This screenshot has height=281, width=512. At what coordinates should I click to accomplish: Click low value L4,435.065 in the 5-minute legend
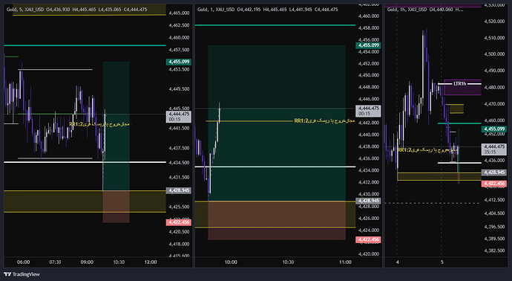point(110,10)
